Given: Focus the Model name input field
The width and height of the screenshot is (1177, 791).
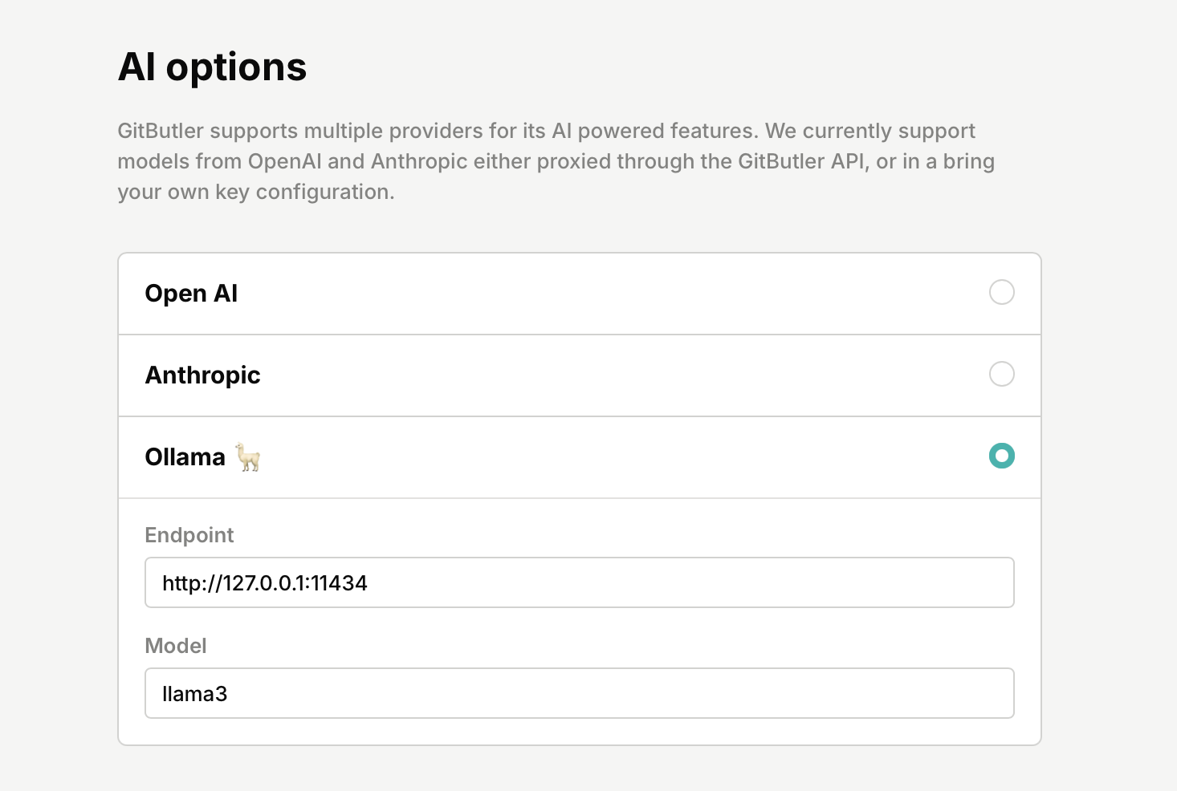Looking at the screenshot, I should point(579,693).
